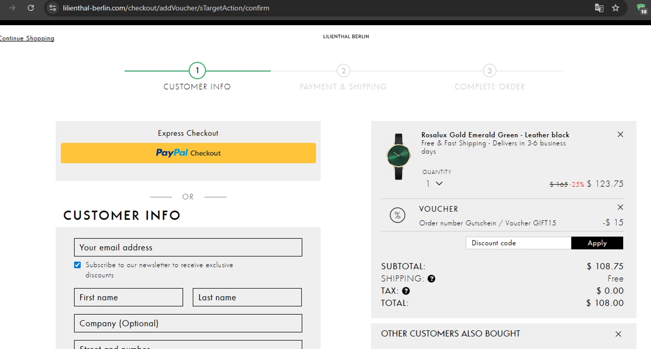Image resolution: width=651 pixels, height=349 pixels.
Task: Click the browser forward arrow
Action: (12, 8)
